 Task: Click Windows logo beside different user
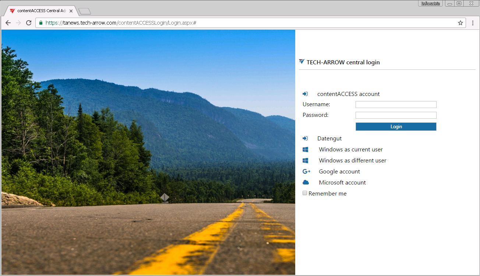(x=305, y=161)
